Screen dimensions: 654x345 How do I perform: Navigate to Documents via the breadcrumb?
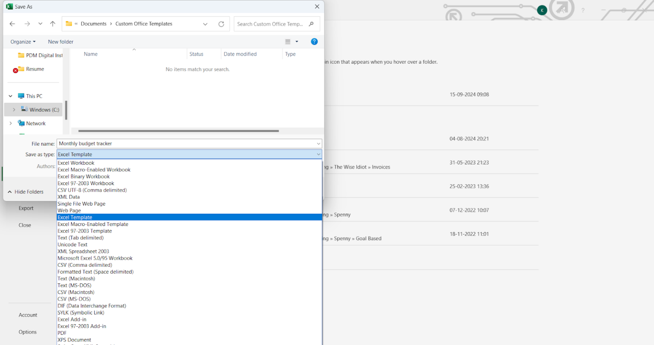pos(93,24)
